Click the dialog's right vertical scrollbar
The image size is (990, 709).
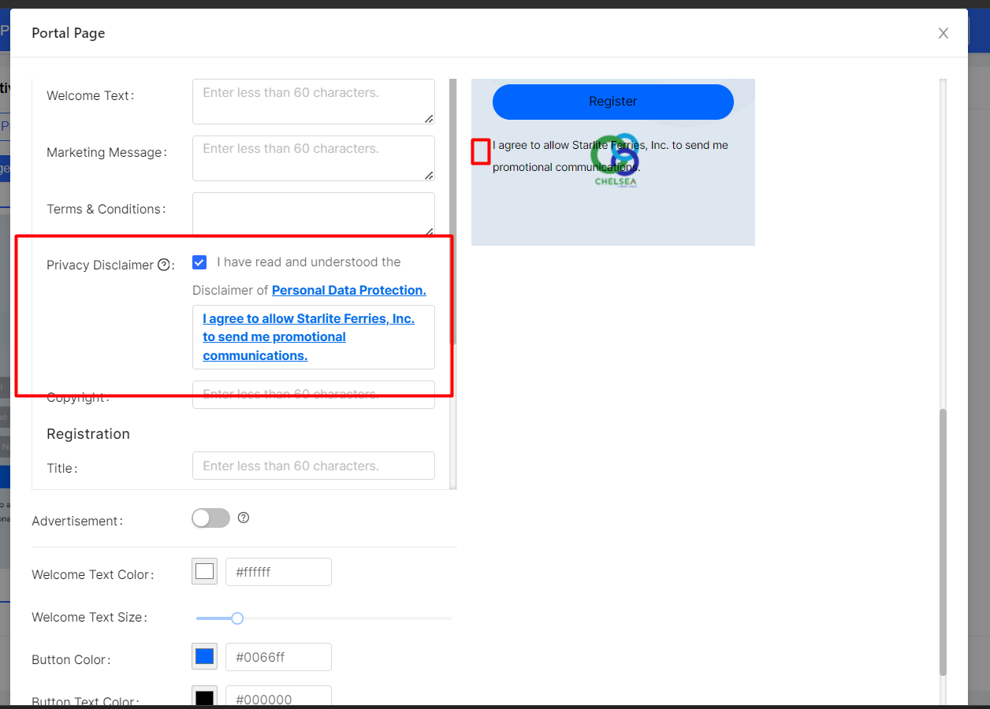tap(943, 542)
